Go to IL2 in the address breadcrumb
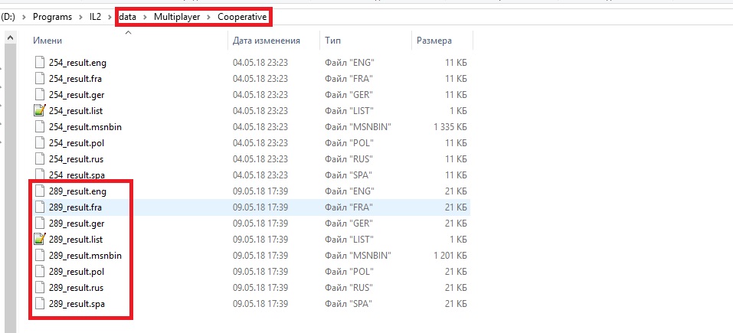 click(96, 18)
